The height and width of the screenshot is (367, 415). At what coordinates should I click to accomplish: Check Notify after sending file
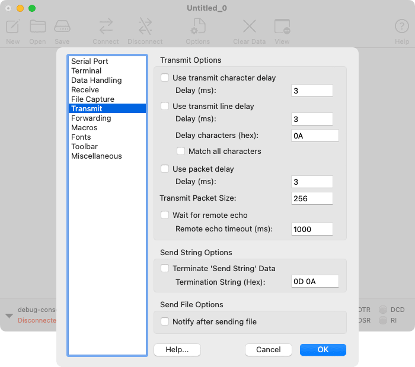pyautogui.click(x=165, y=321)
